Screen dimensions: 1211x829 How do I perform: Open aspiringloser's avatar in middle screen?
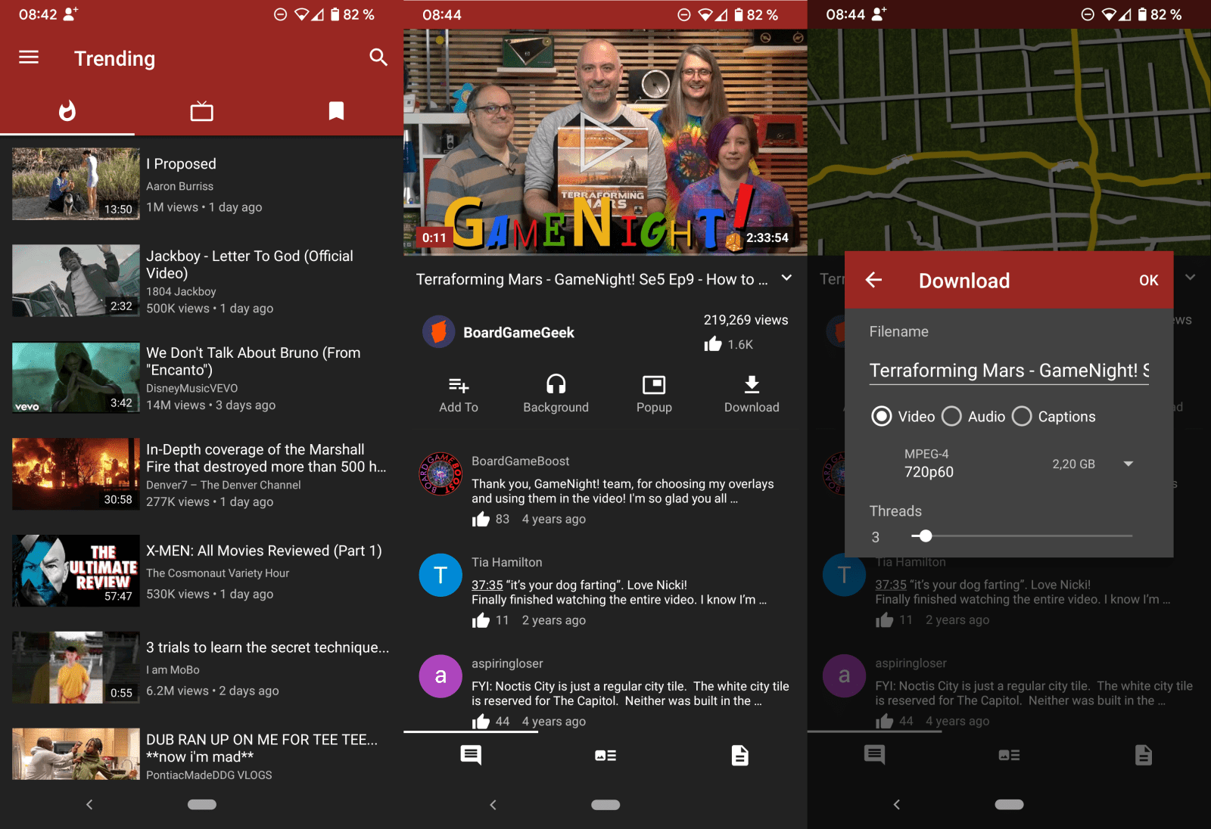pyautogui.click(x=441, y=676)
